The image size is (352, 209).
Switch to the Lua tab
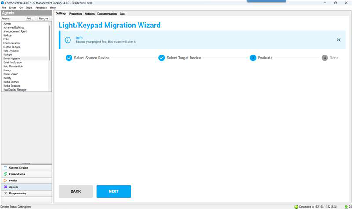tap(122, 14)
